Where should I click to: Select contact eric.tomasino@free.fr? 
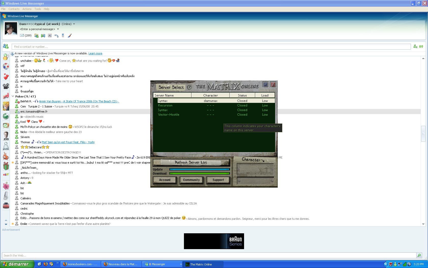click(x=34, y=112)
